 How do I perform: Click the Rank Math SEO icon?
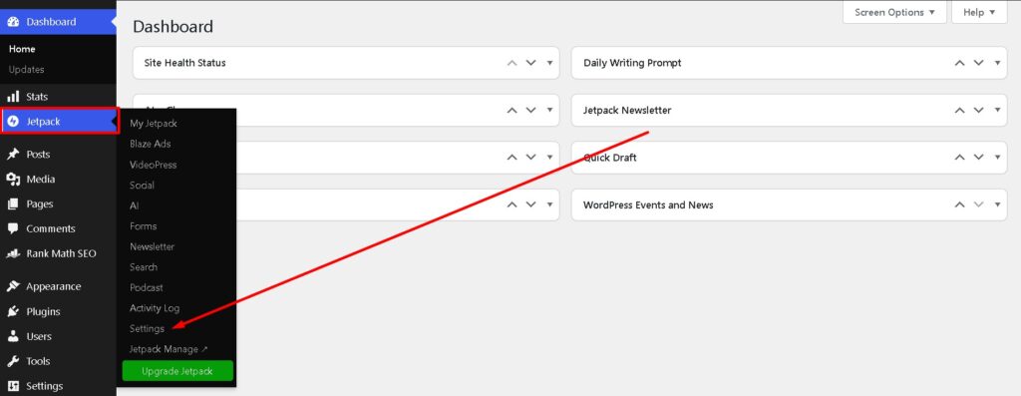pos(13,253)
